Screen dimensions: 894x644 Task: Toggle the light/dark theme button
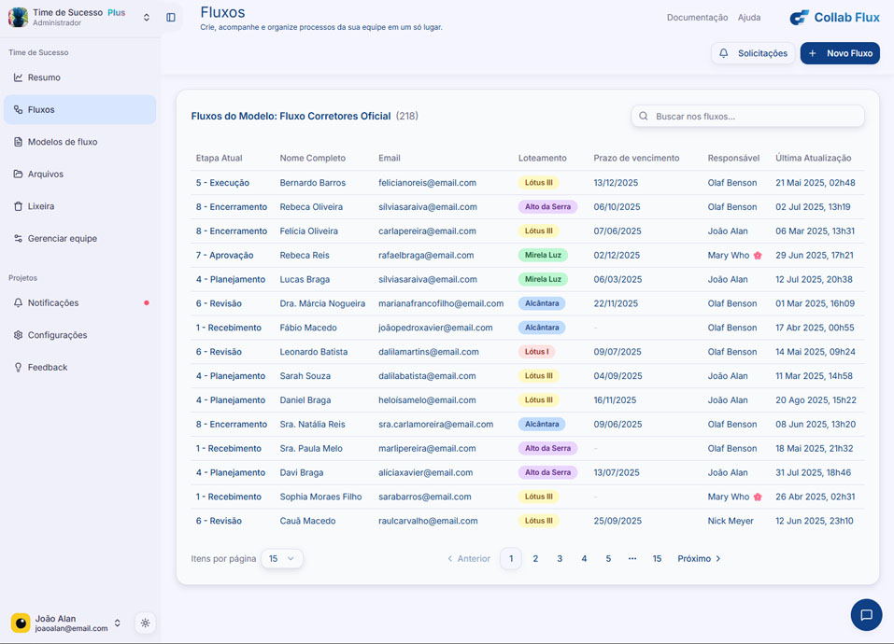145,623
